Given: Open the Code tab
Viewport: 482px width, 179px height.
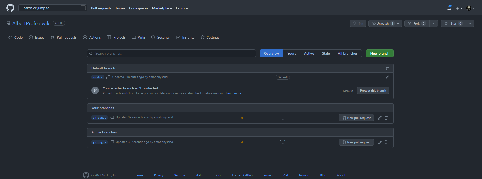Looking at the screenshot, I should (15, 37).
